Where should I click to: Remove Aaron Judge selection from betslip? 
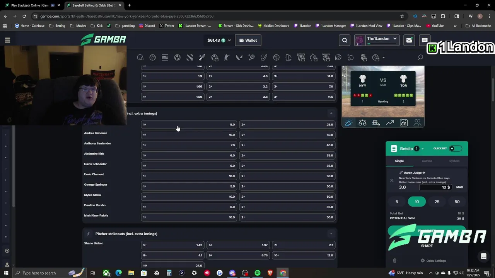pyautogui.click(x=392, y=180)
